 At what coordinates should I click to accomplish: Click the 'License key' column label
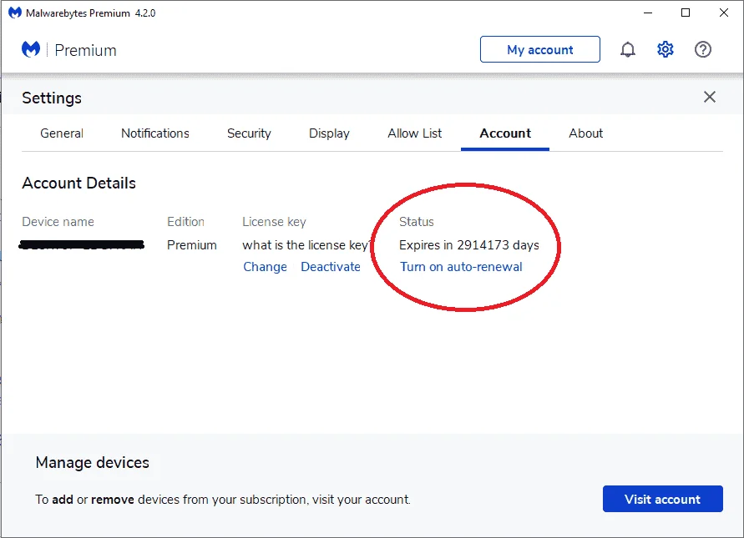click(x=274, y=222)
